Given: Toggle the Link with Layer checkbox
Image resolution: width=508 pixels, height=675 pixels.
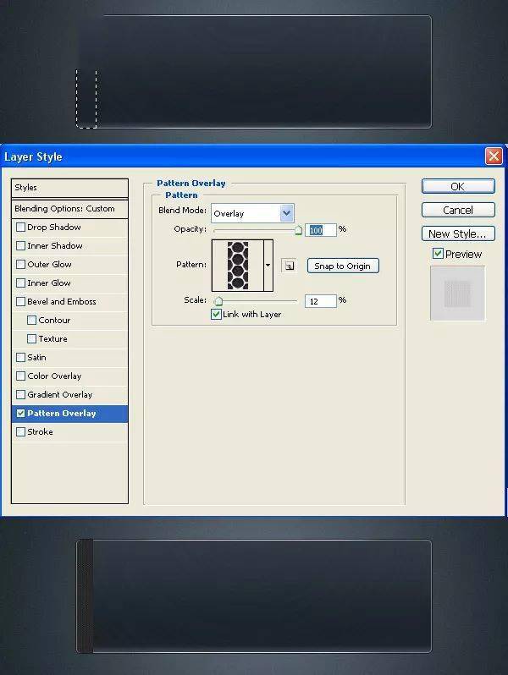Looking at the screenshot, I should click(x=217, y=315).
